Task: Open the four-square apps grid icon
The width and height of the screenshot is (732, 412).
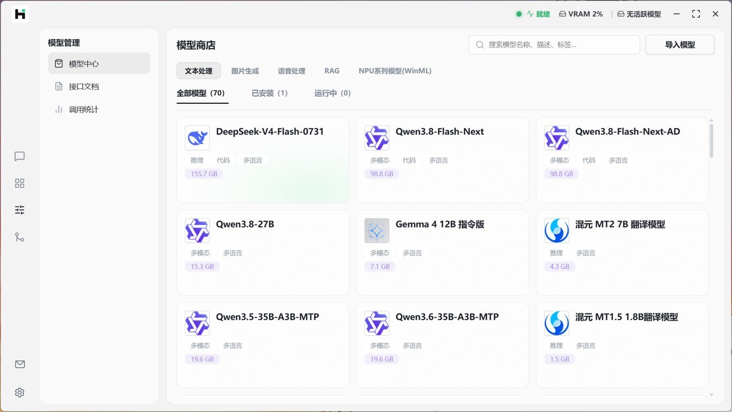Action: [20, 183]
